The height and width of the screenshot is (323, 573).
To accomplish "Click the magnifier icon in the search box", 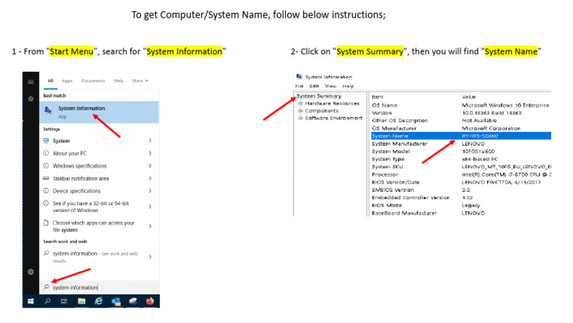I will [x=46, y=287].
